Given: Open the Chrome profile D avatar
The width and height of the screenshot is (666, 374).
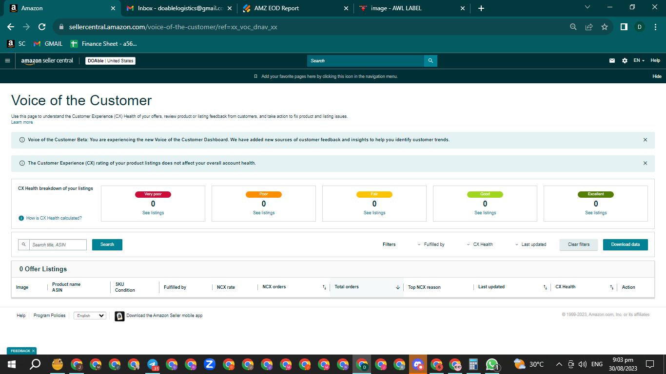Looking at the screenshot, I should tap(639, 27).
